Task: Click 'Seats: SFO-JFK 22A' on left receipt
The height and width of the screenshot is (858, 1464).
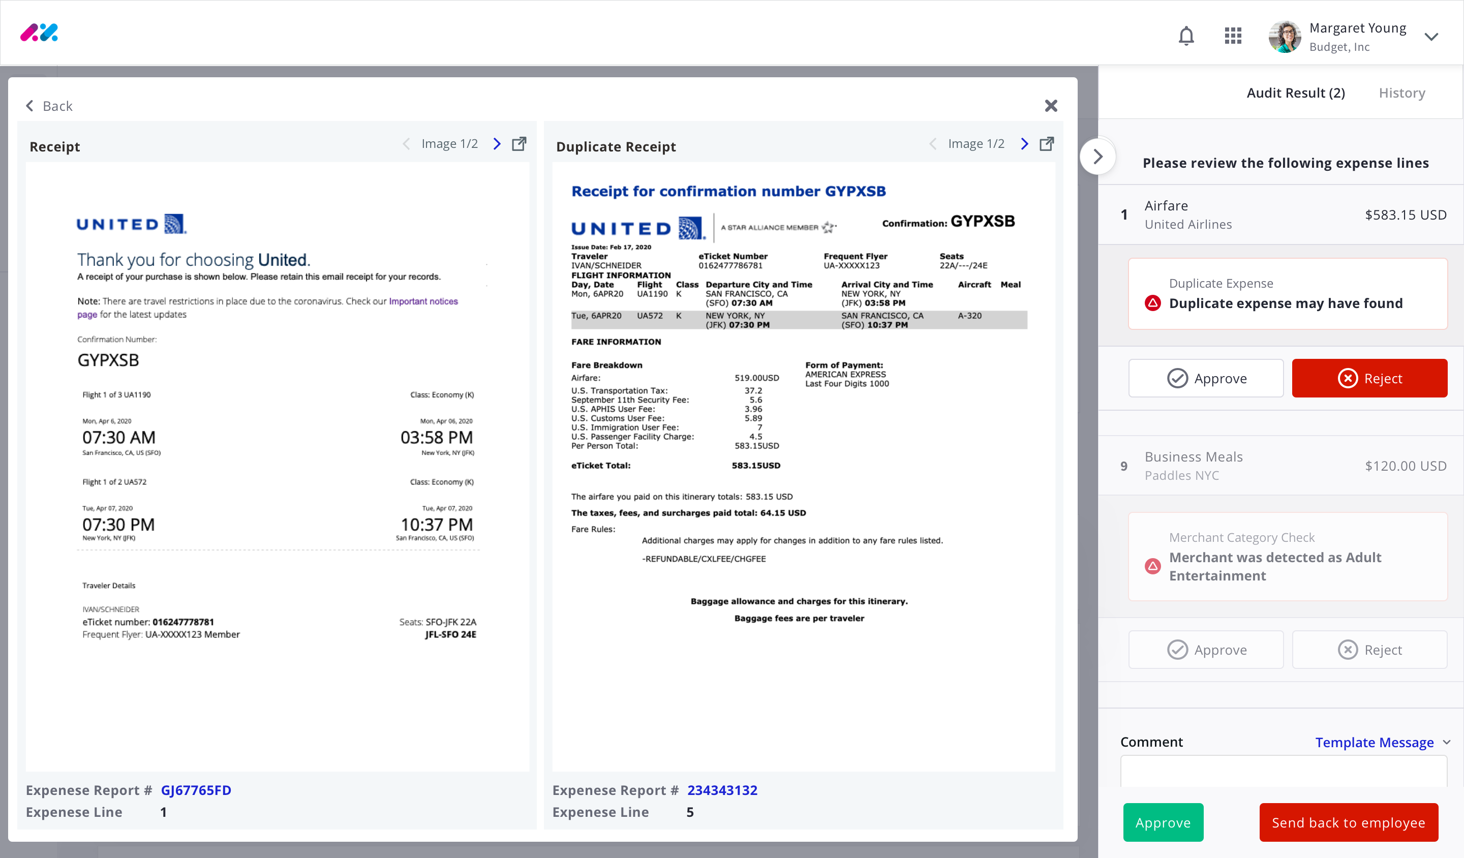Action: tap(438, 622)
